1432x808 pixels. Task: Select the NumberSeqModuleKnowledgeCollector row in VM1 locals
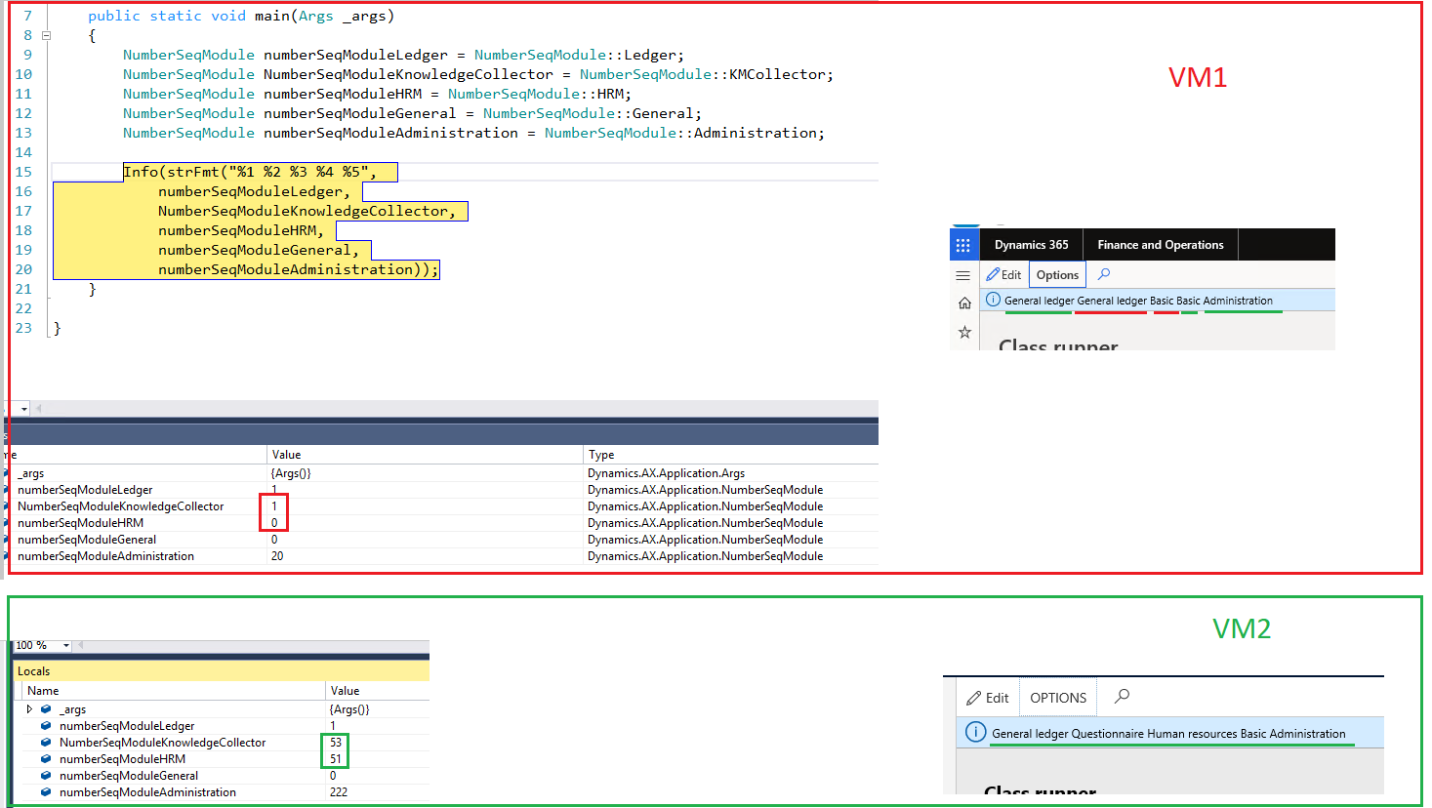440,506
